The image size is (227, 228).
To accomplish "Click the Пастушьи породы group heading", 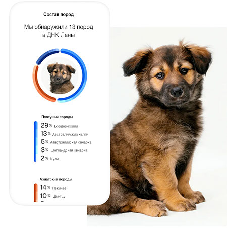I will (x=57, y=117).
